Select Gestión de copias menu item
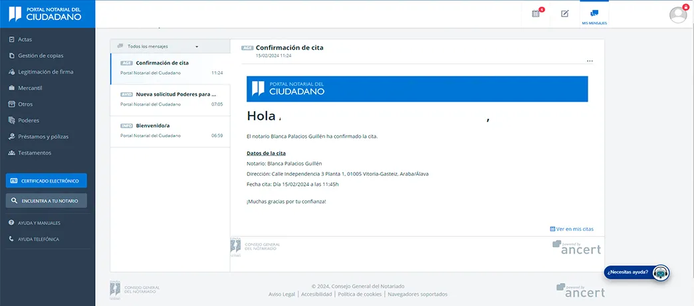 pyautogui.click(x=41, y=55)
